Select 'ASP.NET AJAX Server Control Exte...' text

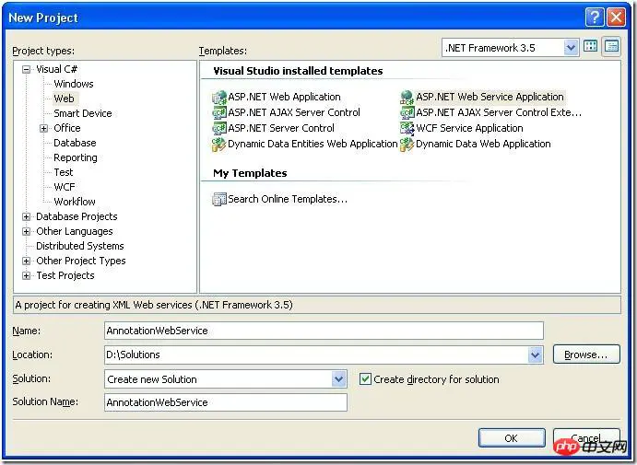pyautogui.click(x=499, y=112)
